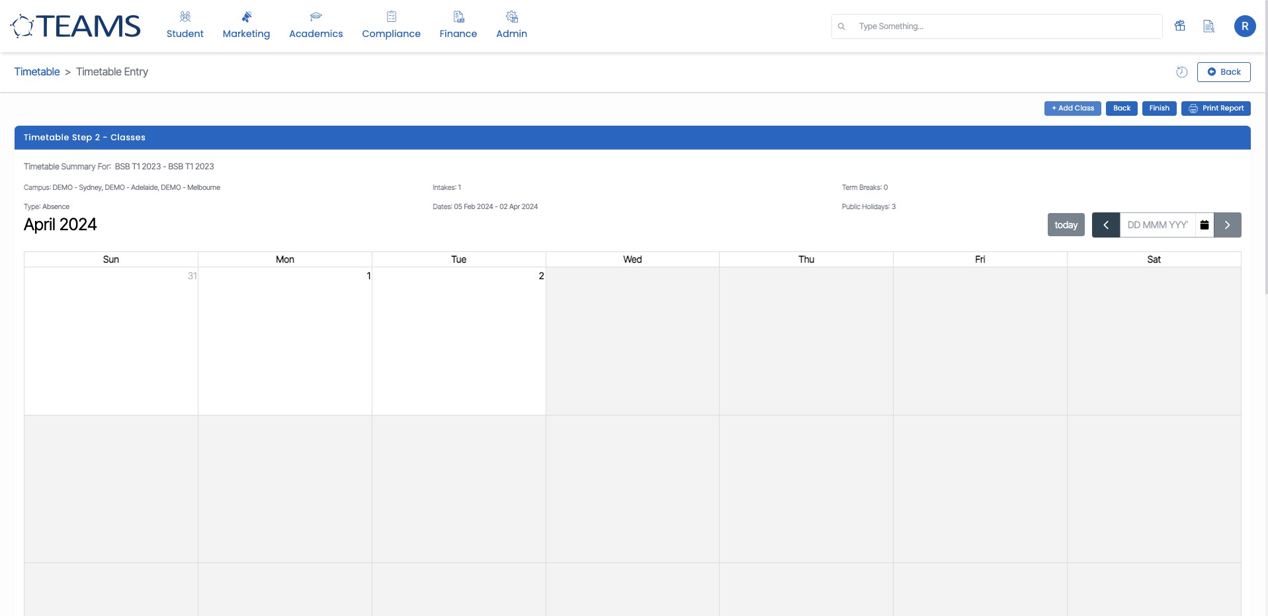Open the gift icon in header
This screenshot has height=616, width=1268.
tap(1179, 26)
